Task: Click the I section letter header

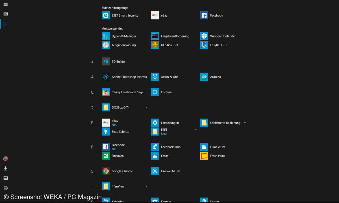Action: [x=92, y=187]
